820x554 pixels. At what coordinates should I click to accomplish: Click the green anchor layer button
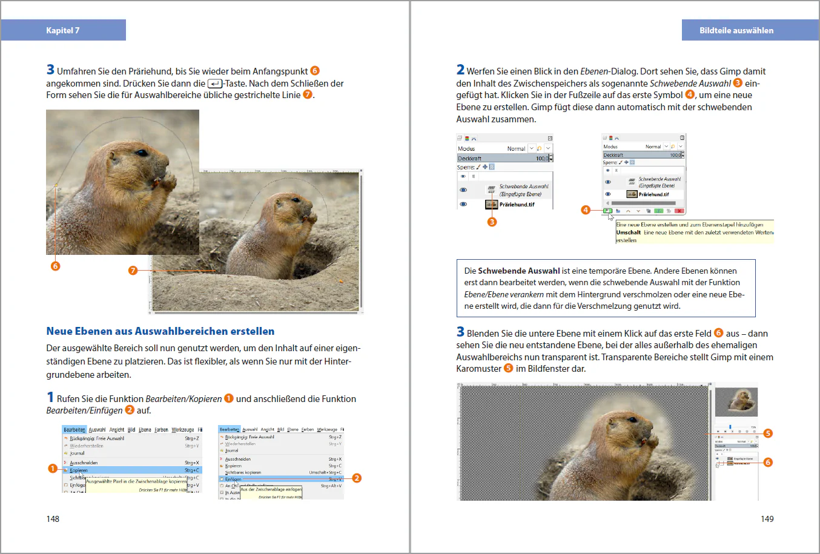pos(658,211)
